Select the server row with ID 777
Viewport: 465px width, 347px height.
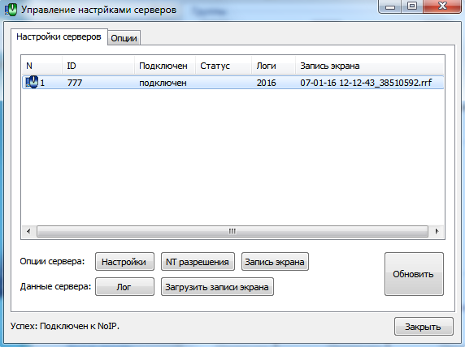[232, 83]
